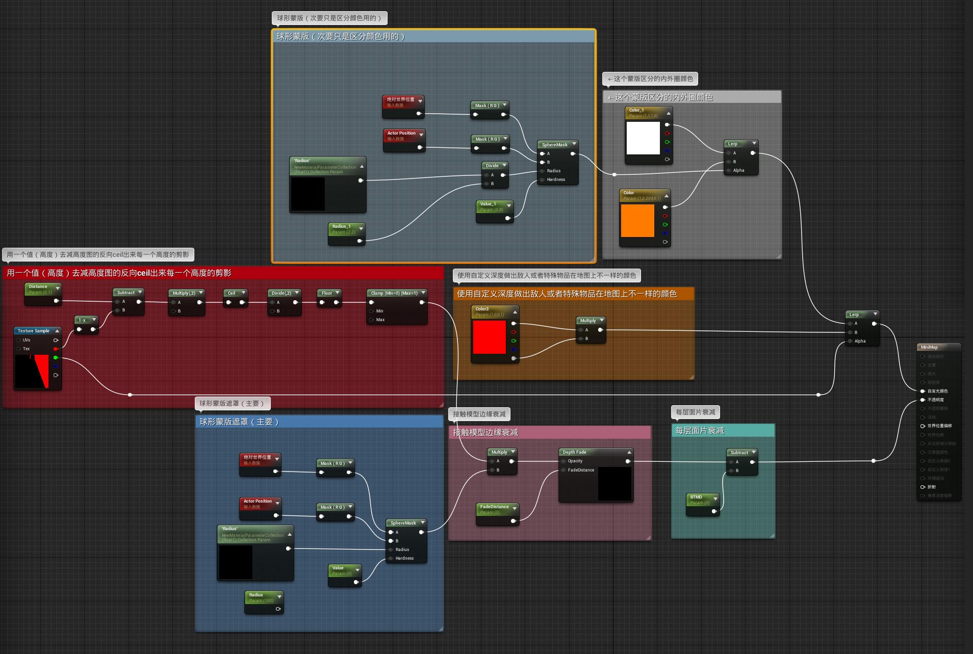Select the Min input pin on the Clamp node
The width and height of the screenshot is (973, 654).
coord(371,311)
